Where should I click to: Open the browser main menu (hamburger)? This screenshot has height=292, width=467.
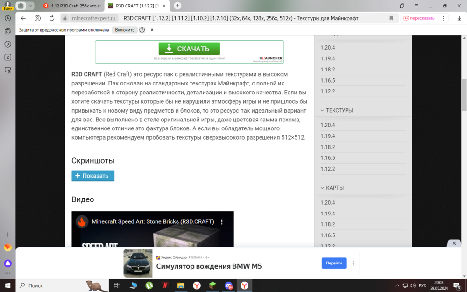pyautogui.click(x=417, y=6)
